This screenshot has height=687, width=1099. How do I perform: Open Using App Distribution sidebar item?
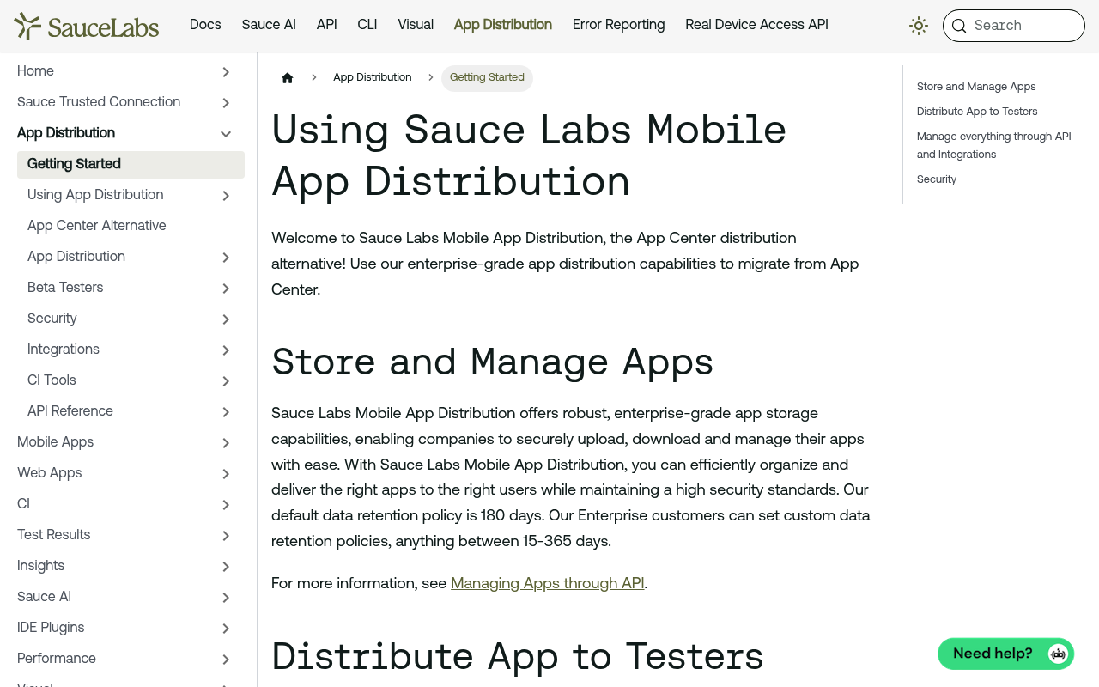click(95, 195)
